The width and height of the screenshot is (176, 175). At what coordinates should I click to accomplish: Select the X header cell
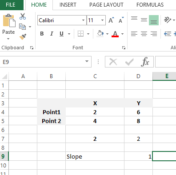pos(95,103)
